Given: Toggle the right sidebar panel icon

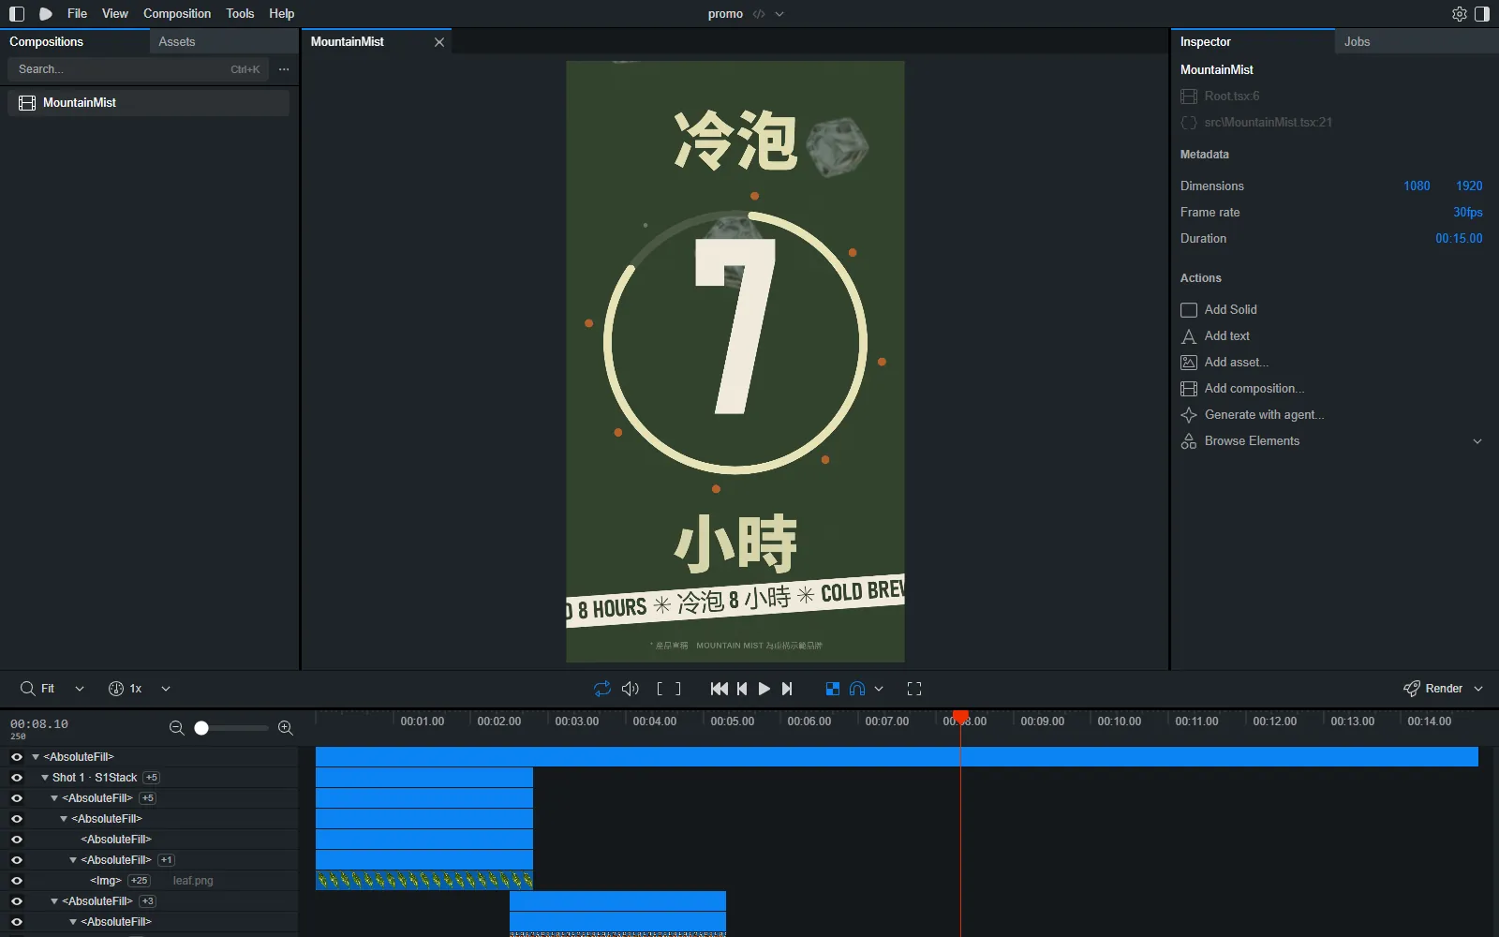Looking at the screenshot, I should tap(1482, 14).
